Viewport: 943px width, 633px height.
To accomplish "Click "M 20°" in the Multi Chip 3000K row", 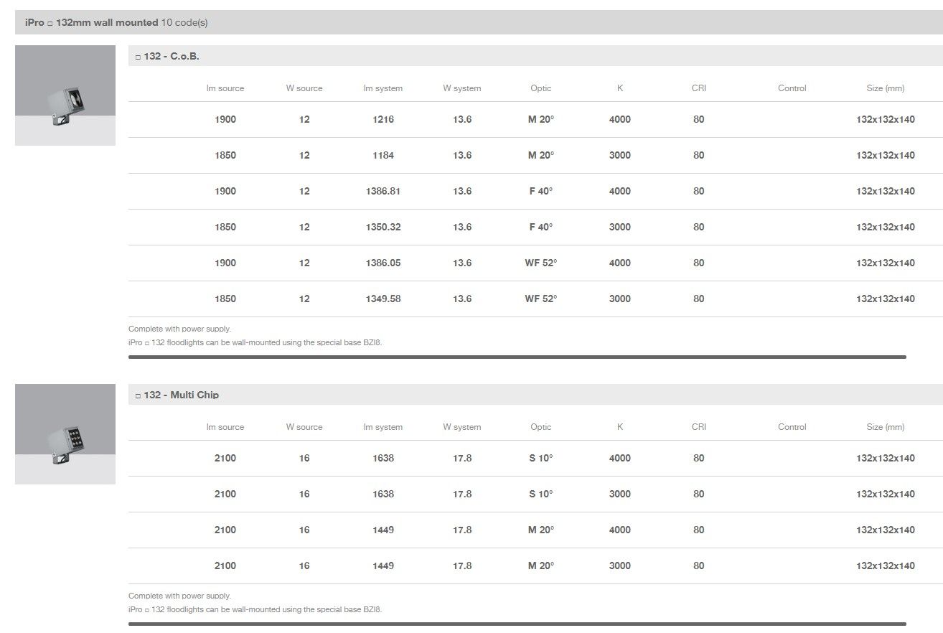I will coord(541,566).
